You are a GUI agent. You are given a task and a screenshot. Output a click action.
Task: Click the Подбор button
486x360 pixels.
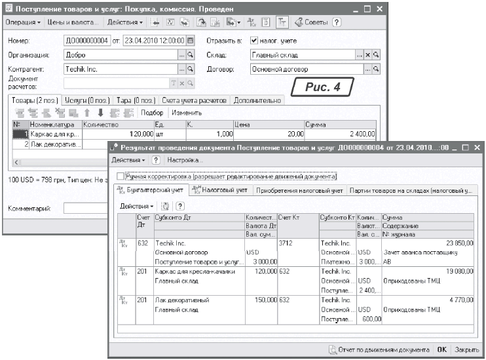tap(152, 113)
